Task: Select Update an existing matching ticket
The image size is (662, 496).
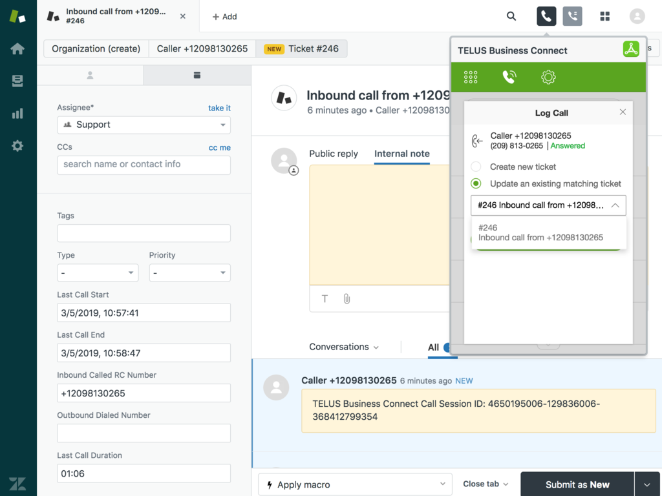Action: coord(476,183)
